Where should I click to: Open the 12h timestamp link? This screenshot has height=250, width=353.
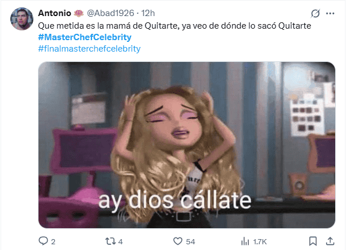point(148,13)
